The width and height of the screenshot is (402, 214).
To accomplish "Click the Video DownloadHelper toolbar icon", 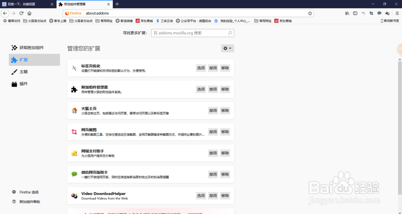I will click(388, 13).
